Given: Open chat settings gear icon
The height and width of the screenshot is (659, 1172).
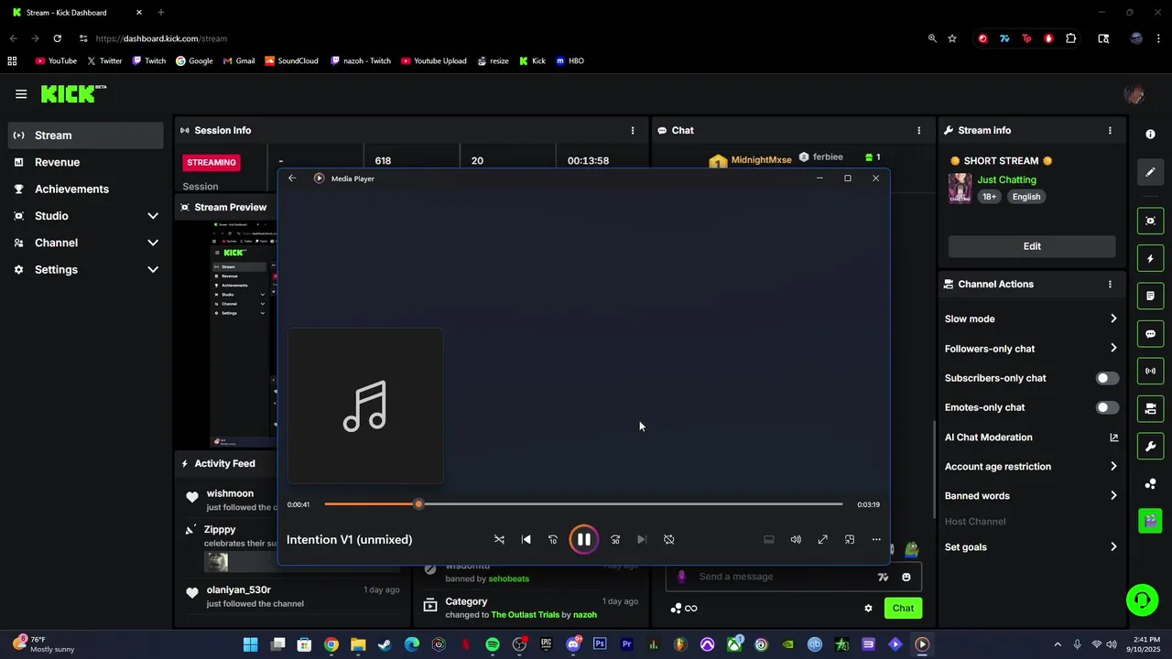Looking at the screenshot, I should [x=868, y=609].
